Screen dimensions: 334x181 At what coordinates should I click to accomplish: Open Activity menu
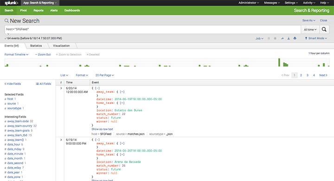pyautogui.click(x=309, y=3)
